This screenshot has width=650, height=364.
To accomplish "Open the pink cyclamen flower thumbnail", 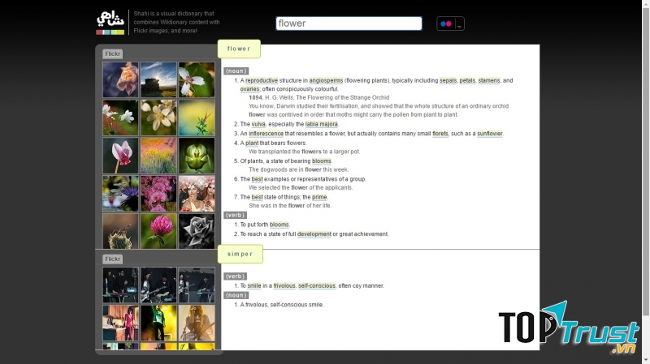I will click(120, 156).
